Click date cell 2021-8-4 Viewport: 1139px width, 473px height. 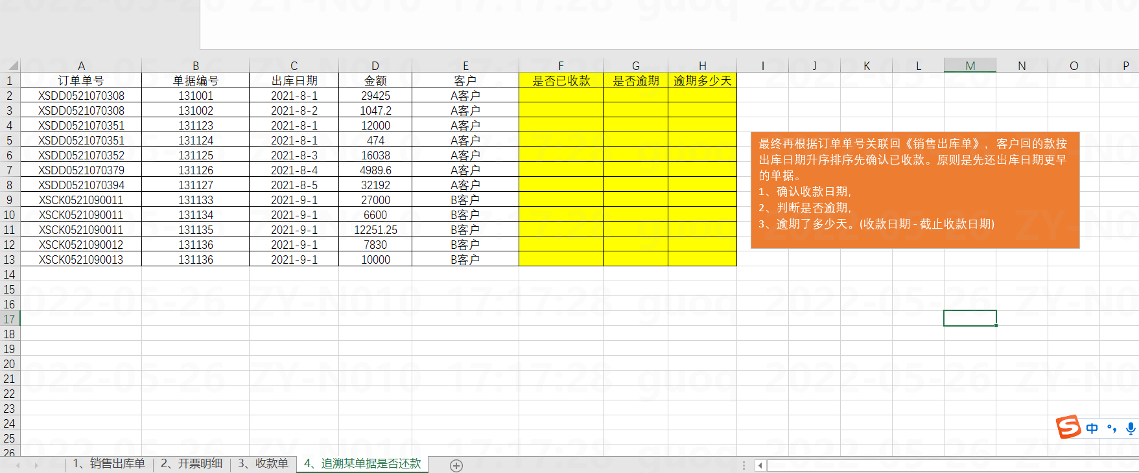[294, 170]
